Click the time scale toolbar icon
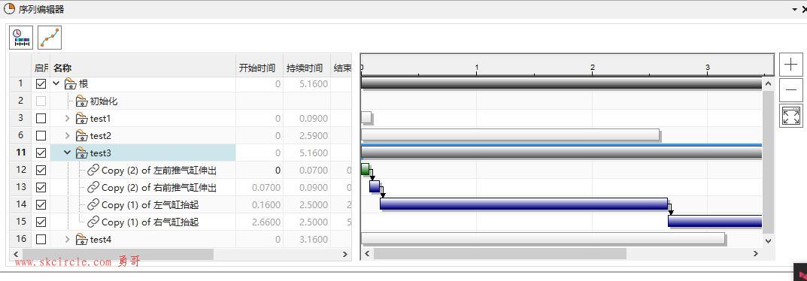807x281 pixels. click(x=21, y=38)
